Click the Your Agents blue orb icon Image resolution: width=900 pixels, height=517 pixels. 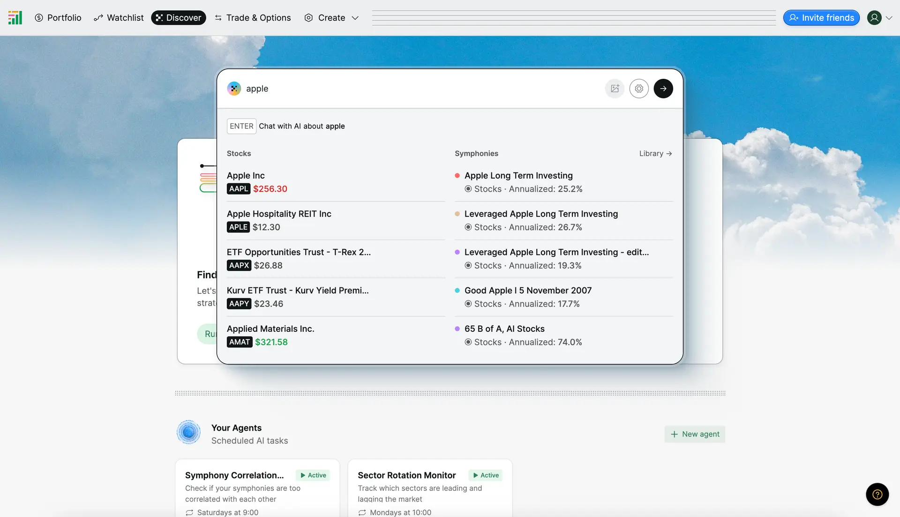pos(189,432)
